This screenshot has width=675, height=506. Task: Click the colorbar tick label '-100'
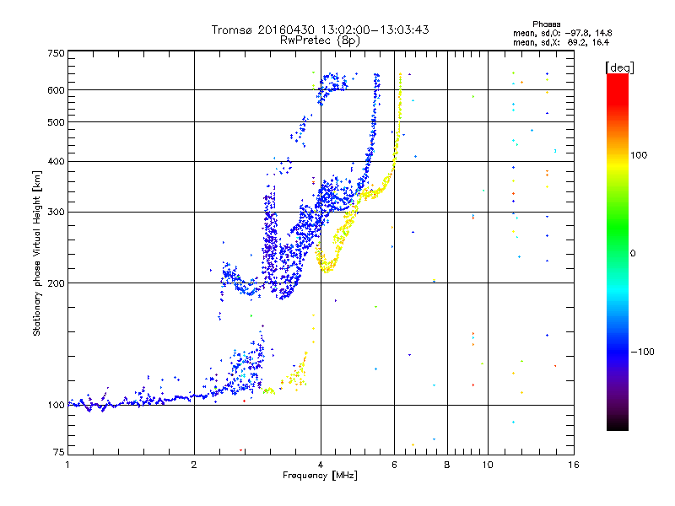tap(642, 352)
